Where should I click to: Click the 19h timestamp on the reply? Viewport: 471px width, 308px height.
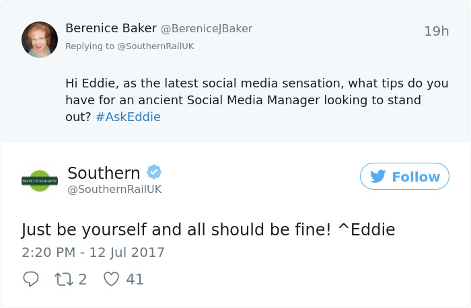point(436,31)
